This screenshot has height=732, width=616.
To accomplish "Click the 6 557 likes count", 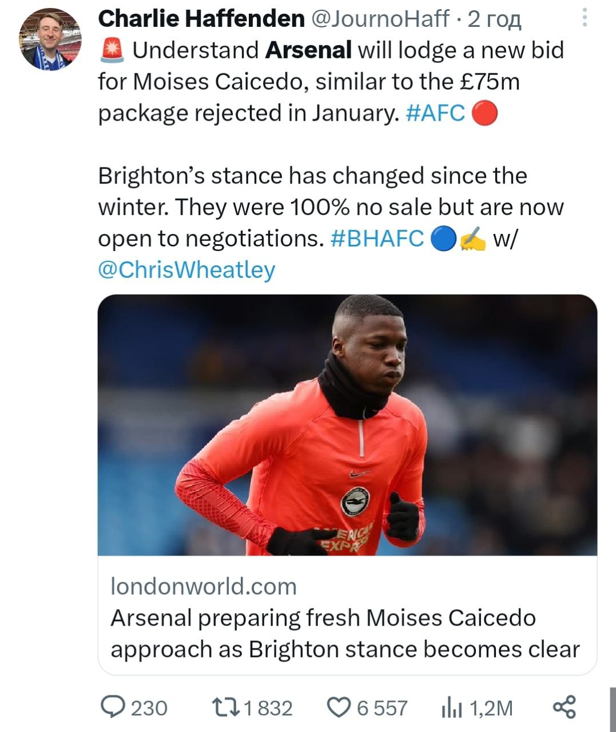I will click(x=382, y=708).
